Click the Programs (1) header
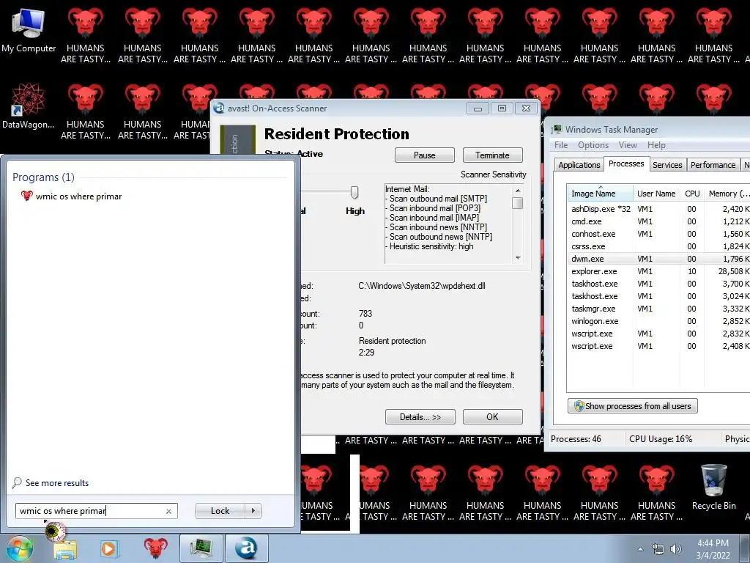 [43, 177]
